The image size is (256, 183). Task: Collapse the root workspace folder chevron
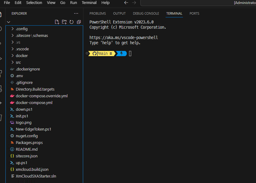point(9,22)
